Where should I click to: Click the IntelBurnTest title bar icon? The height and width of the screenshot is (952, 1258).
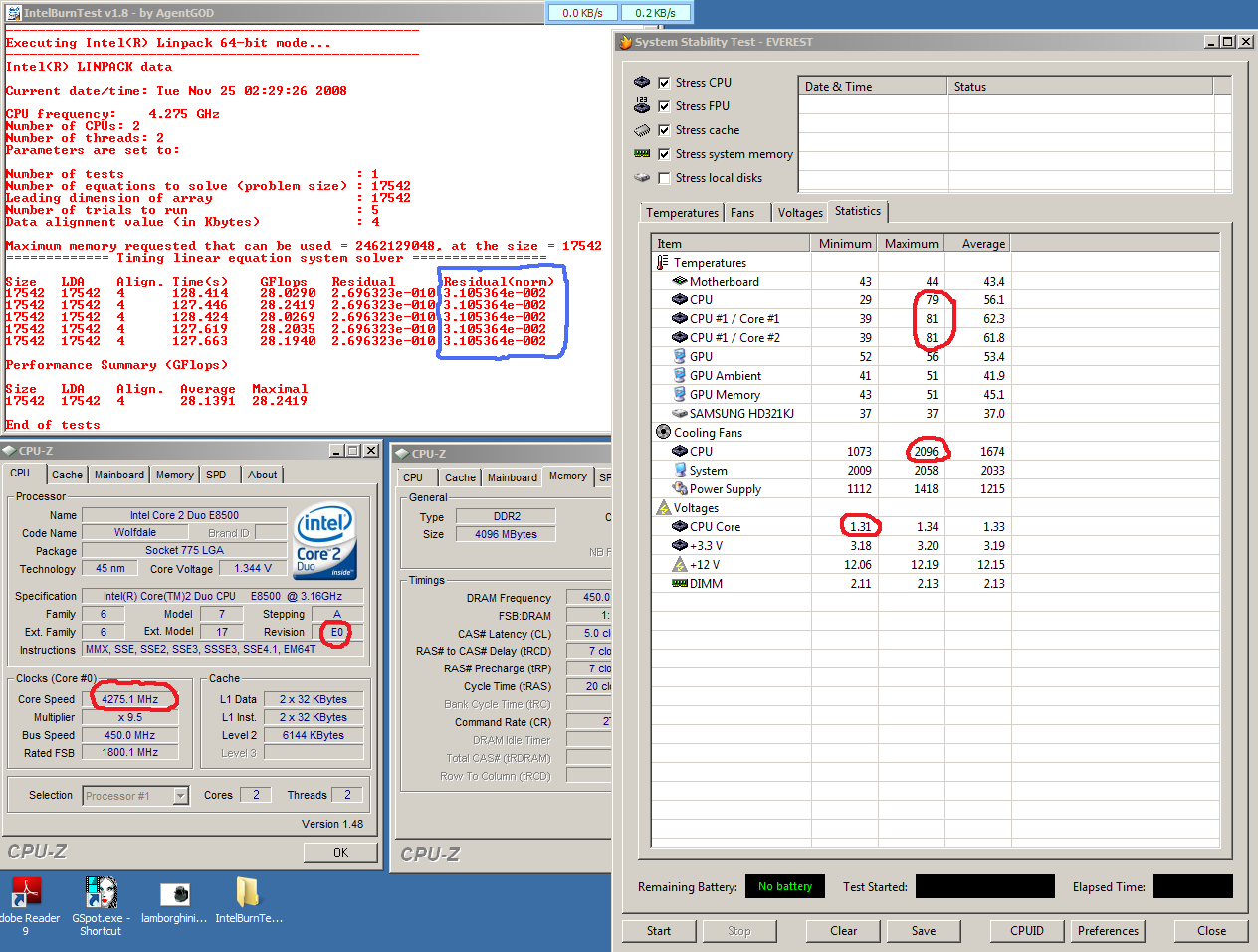(13, 13)
